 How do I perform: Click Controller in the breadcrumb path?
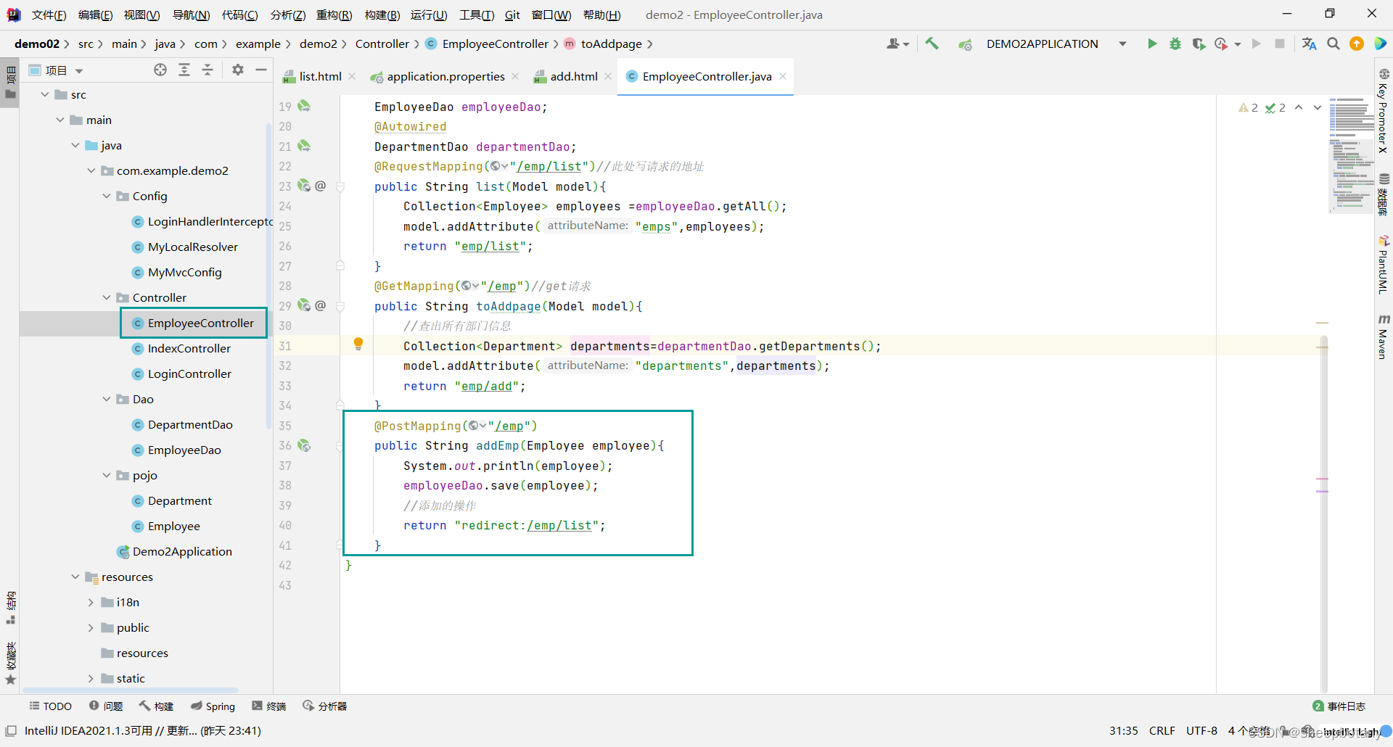tap(382, 44)
